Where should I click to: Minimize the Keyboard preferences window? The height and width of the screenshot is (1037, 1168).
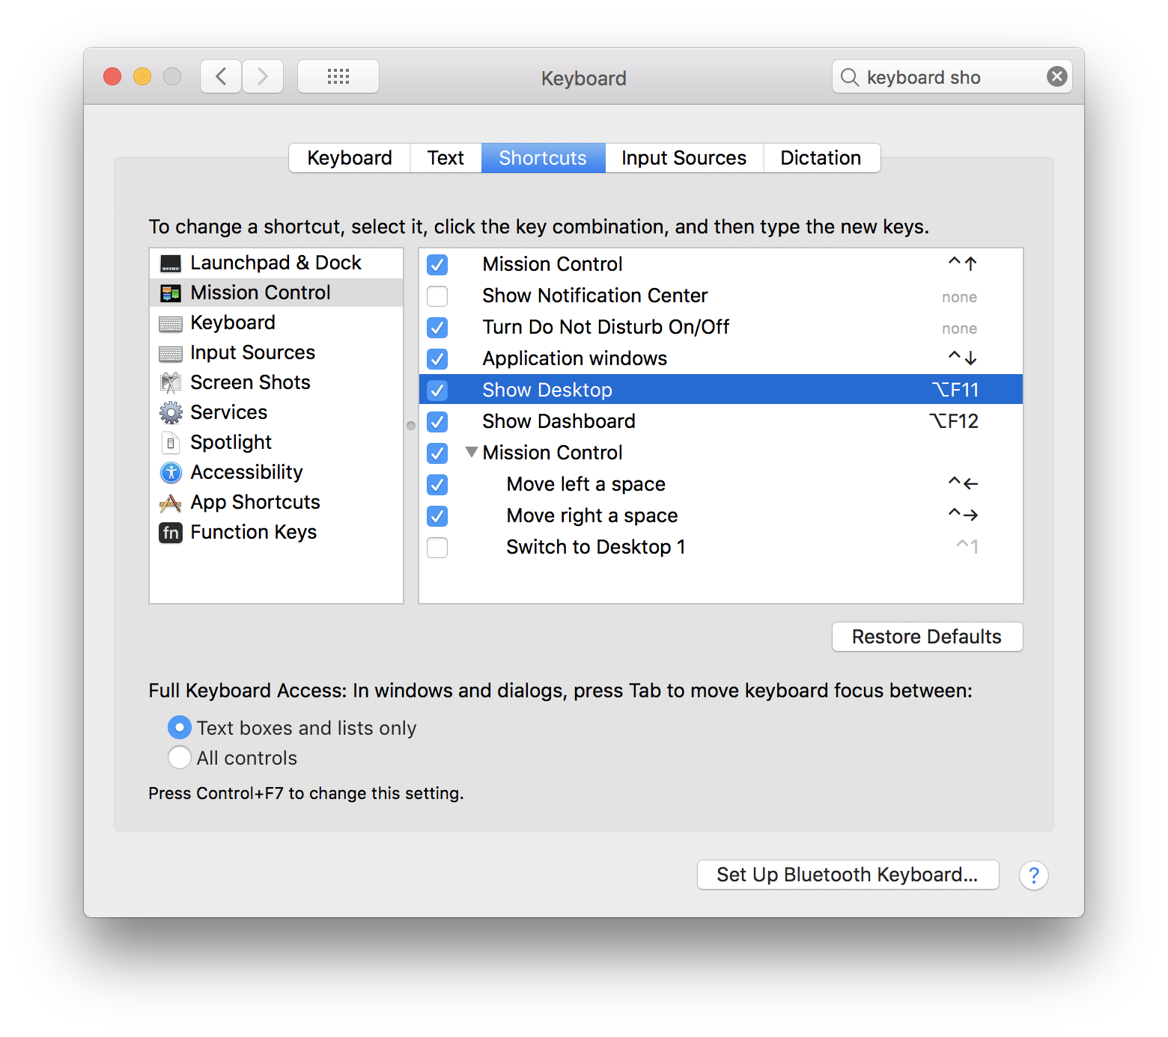click(x=142, y=76)
